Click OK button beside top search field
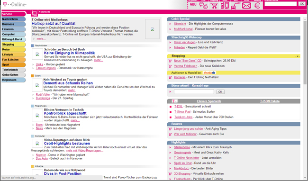 (302, 4)
